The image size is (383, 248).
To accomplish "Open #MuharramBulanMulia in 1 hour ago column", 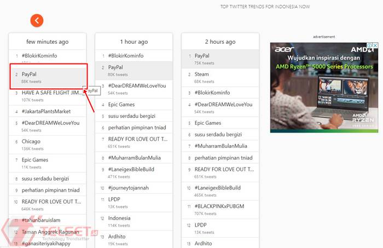I will (x=134, y=158).
